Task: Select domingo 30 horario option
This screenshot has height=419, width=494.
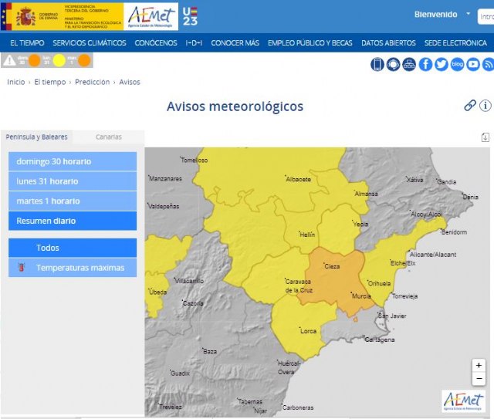Action: coord(73,161)
